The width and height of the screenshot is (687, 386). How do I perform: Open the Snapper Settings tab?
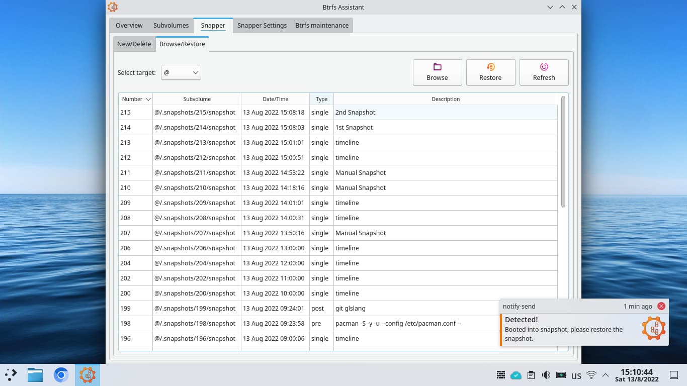click(x=262, y=25)
